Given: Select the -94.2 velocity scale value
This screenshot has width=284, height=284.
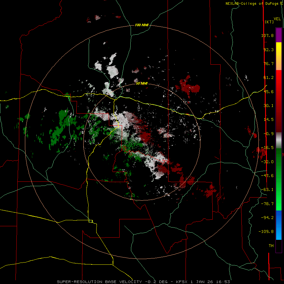Looking at the screenshot, I should click(267, 218).
